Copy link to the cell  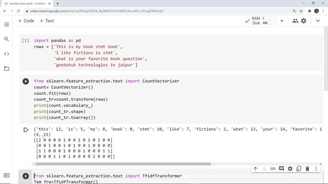[x=273, y=169]
